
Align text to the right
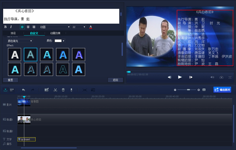click(x=34, y=27)
